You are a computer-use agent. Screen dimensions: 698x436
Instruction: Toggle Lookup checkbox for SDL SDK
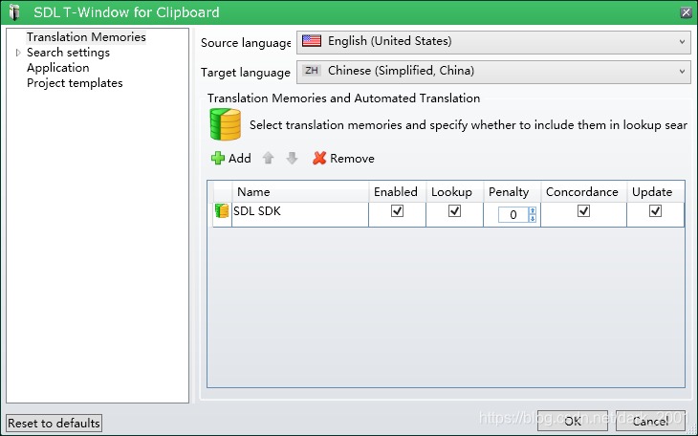click(454, 210)
